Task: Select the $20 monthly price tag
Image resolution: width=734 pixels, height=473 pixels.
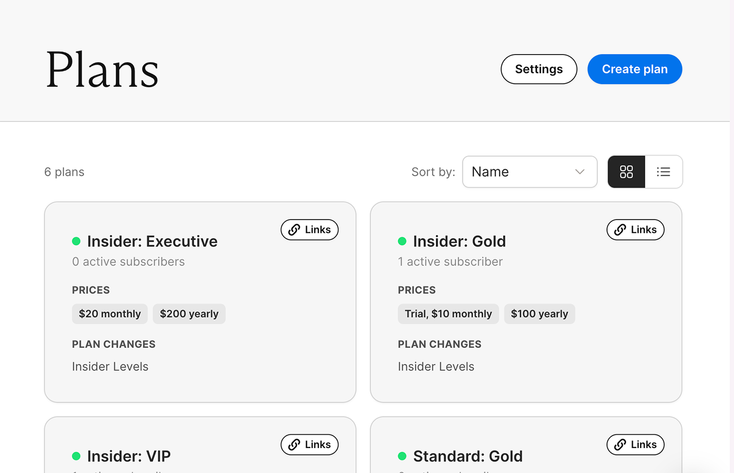Action: [x=110, y=313]
